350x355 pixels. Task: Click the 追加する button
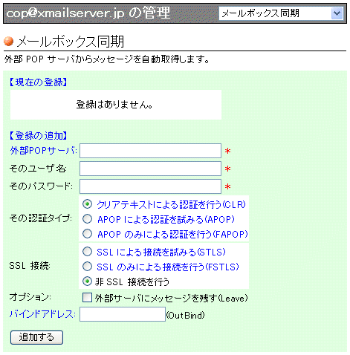tap(36, 337)
